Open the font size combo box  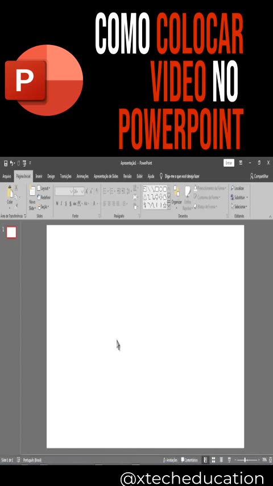point(79,192)
